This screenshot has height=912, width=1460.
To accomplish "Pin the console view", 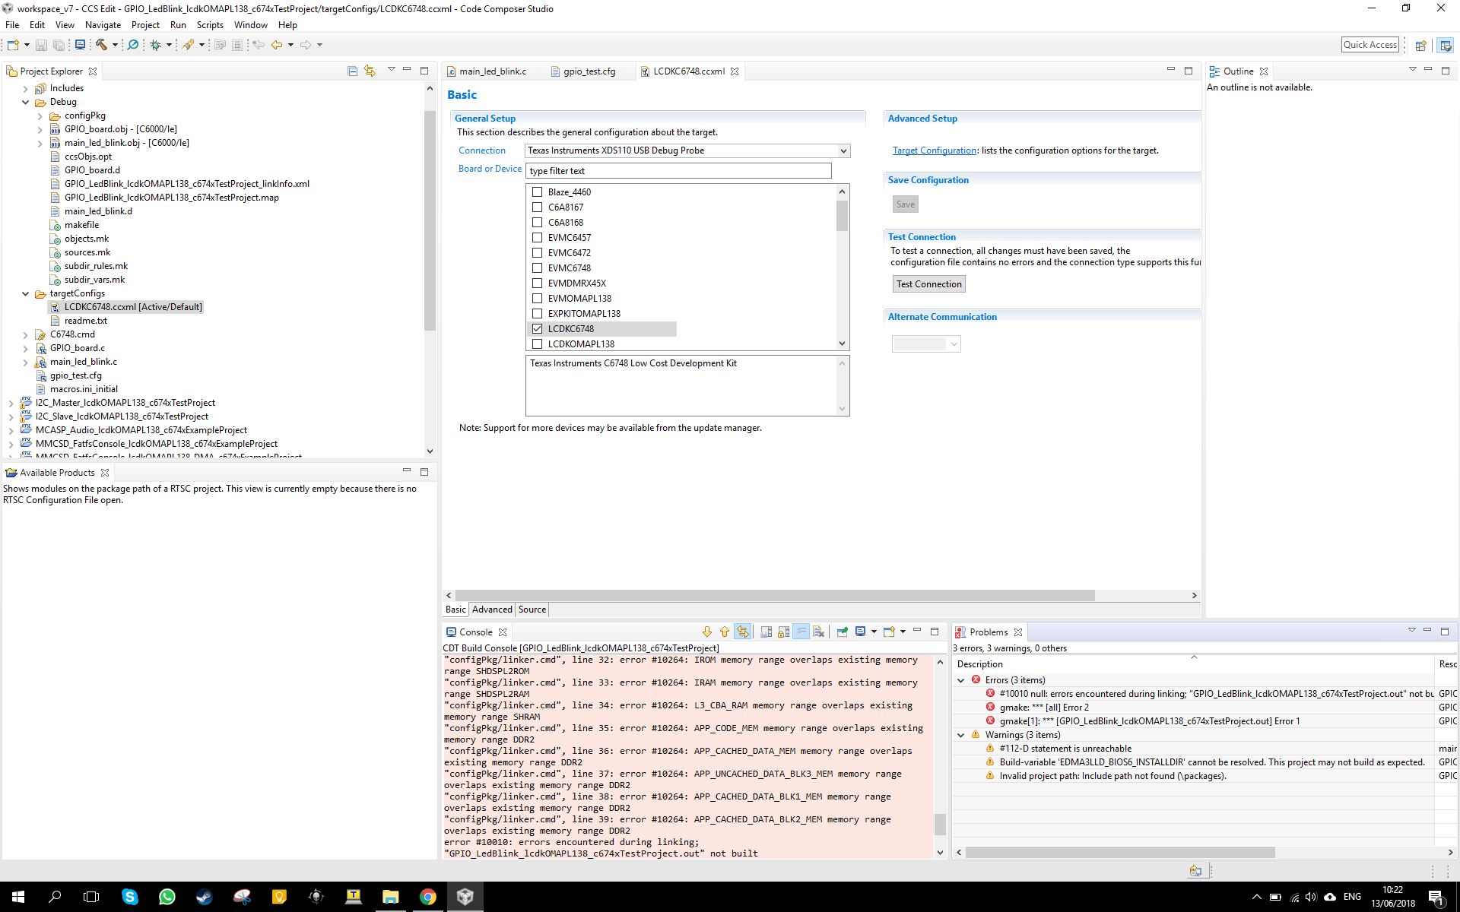I will [x=843, y=632].
